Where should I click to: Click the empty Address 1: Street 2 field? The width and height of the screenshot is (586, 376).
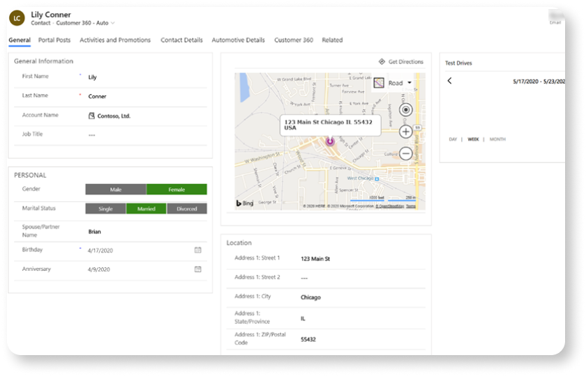coord(363,279)
